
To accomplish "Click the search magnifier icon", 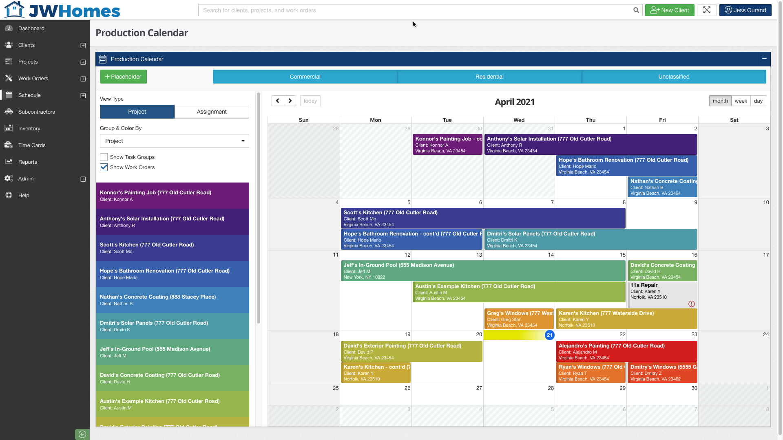I will [x=636, y=10].
